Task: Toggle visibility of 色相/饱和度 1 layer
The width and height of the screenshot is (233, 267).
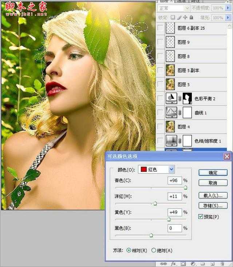Action: click(x=160, y=141)
